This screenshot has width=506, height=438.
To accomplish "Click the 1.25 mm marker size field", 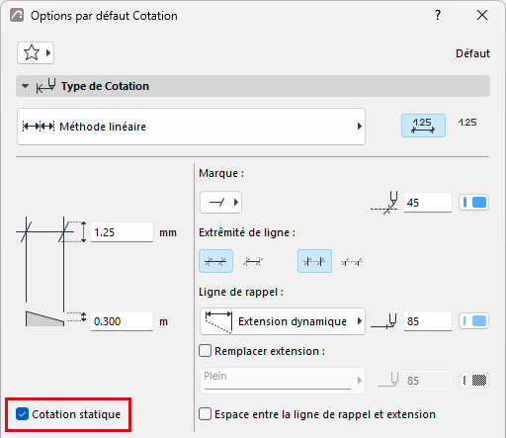I will point(122,232).
